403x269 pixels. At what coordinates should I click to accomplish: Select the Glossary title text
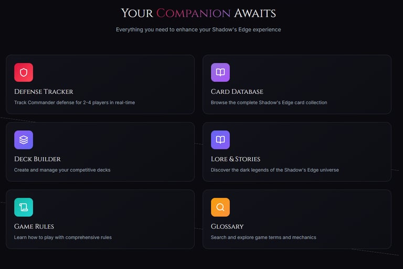click(227, 227)
